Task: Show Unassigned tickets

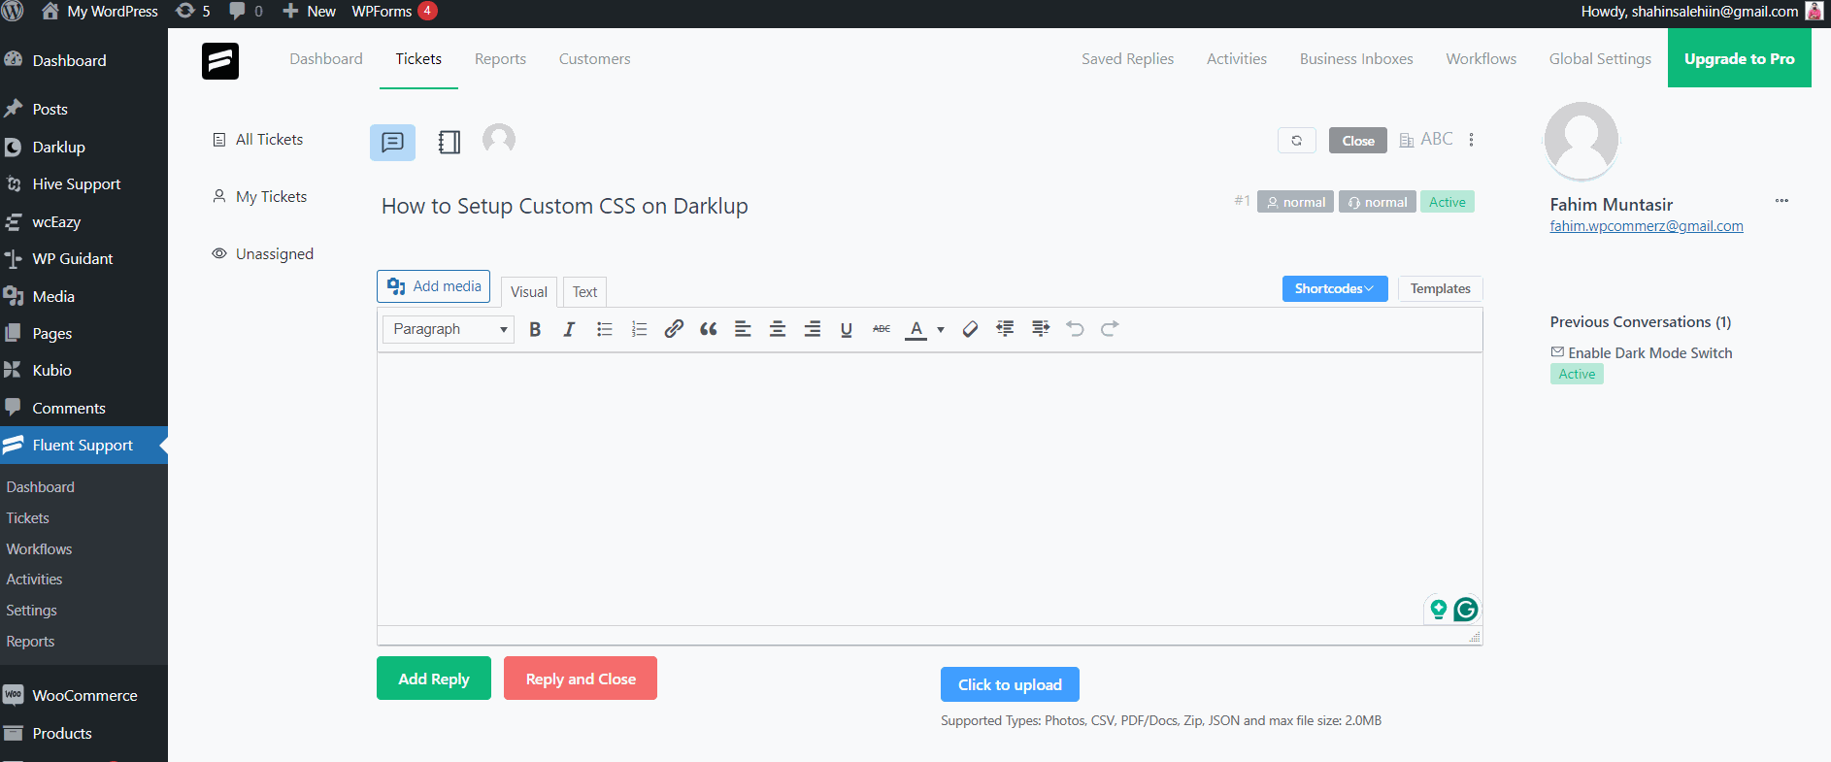Action: click(x=263, y=254)
